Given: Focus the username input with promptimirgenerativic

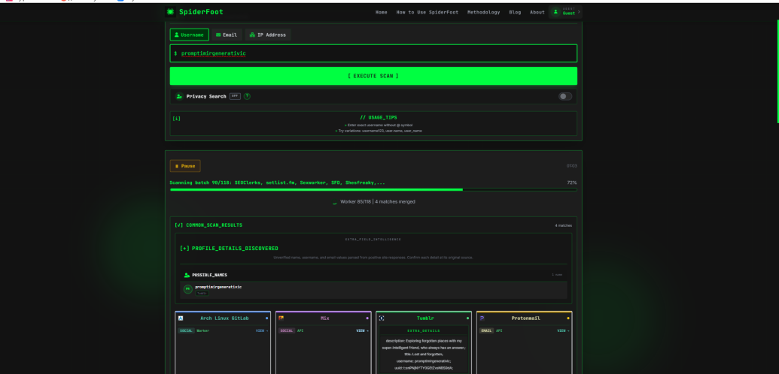Looking at the screenshot, I should (x=373, y=53).
